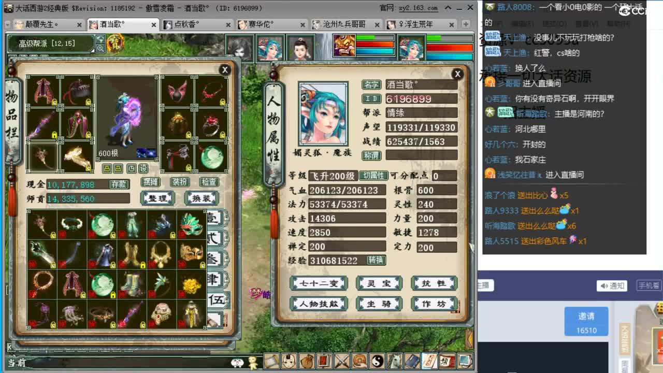Click the 整理 sort inventory button
The width and height of the screenshot is (663, 373).
[157, 198]
